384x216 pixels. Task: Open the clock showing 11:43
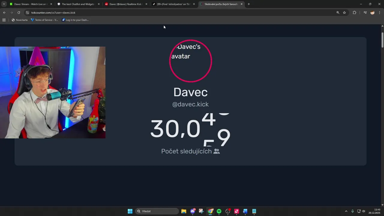(x=374, y=211)
